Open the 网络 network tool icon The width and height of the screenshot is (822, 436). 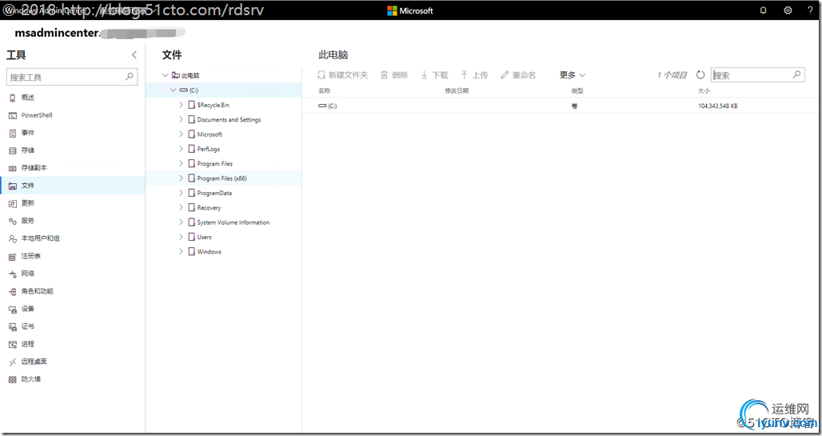(13, 274)
